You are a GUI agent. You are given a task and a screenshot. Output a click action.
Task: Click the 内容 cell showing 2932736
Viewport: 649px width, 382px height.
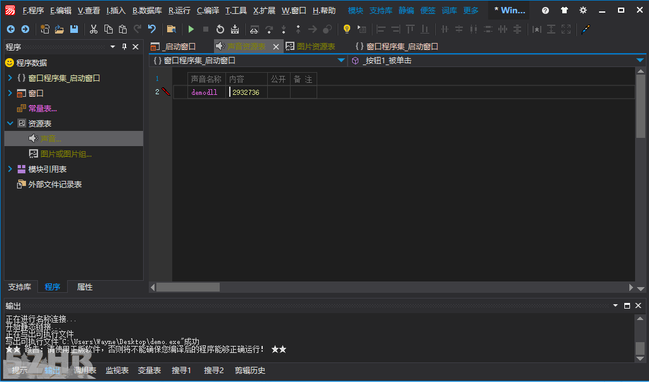tap(247, 92)
